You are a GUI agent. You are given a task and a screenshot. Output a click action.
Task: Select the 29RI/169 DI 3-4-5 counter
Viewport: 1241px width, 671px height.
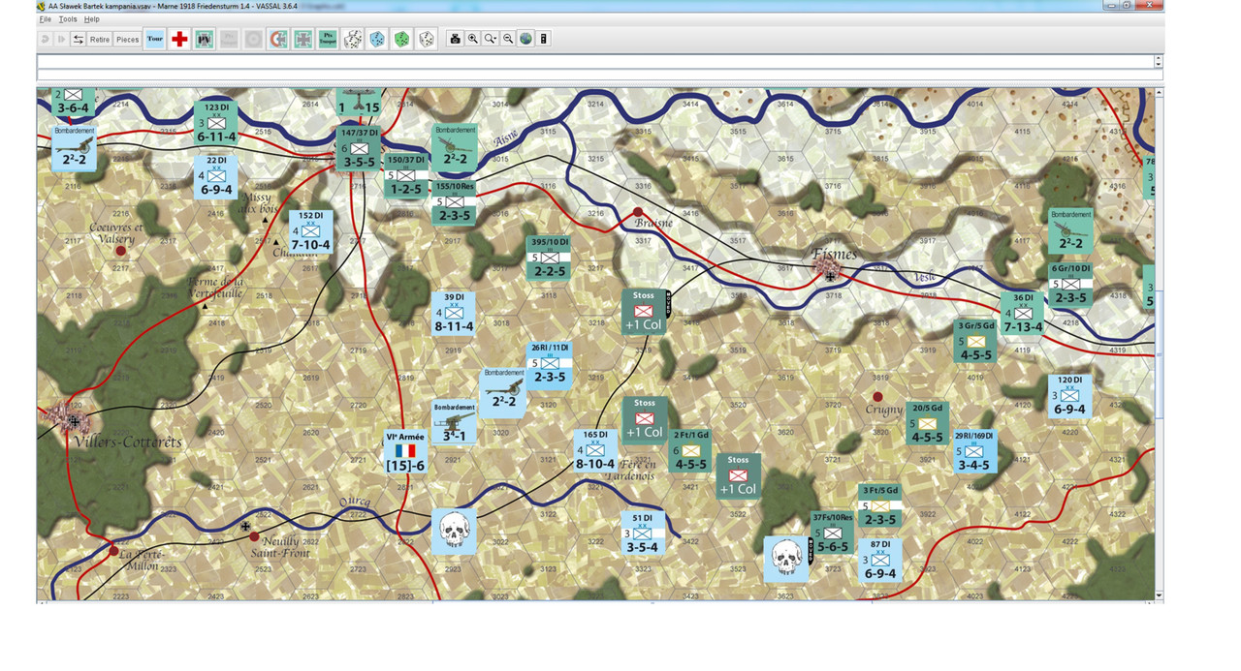pos(974,451)
